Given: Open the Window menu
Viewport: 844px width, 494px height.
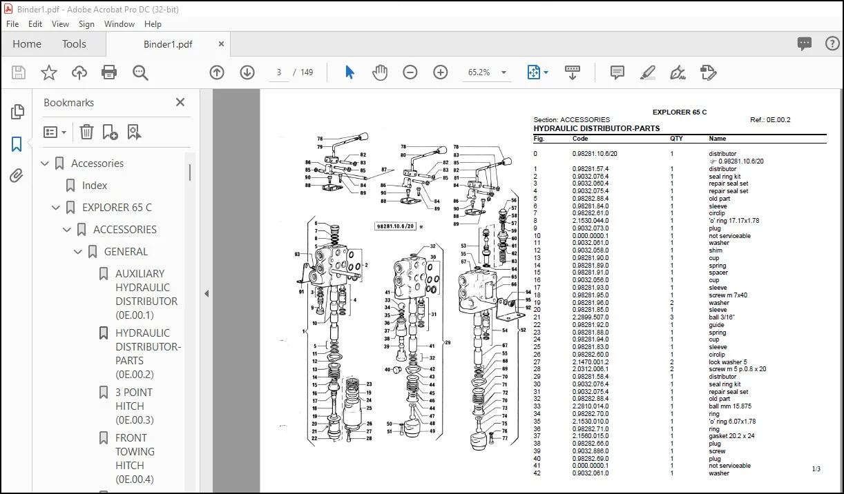Looking at the screenshot, I should pos(119,23).
